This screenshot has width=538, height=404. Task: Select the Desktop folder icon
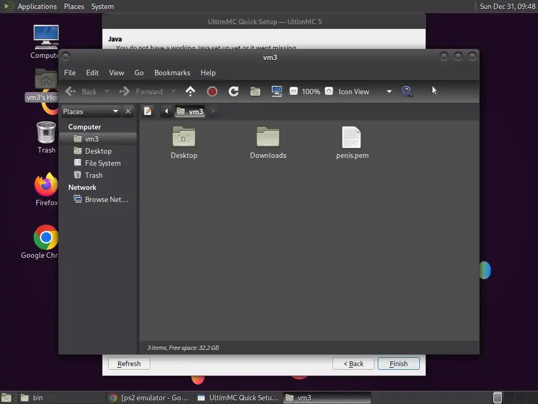tap(184, 137)
